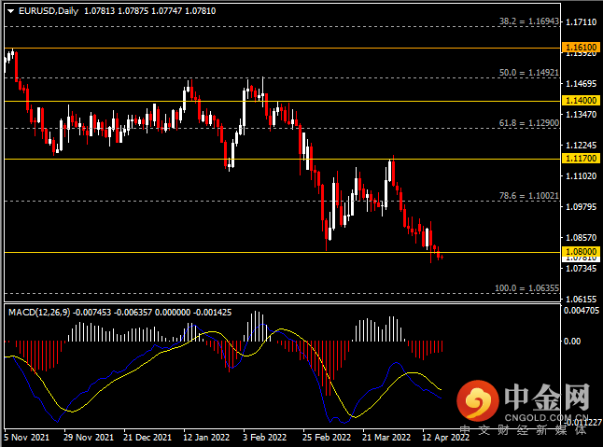Click the 78.6 = 1.10021 Fibonacci label

(528, 196)
